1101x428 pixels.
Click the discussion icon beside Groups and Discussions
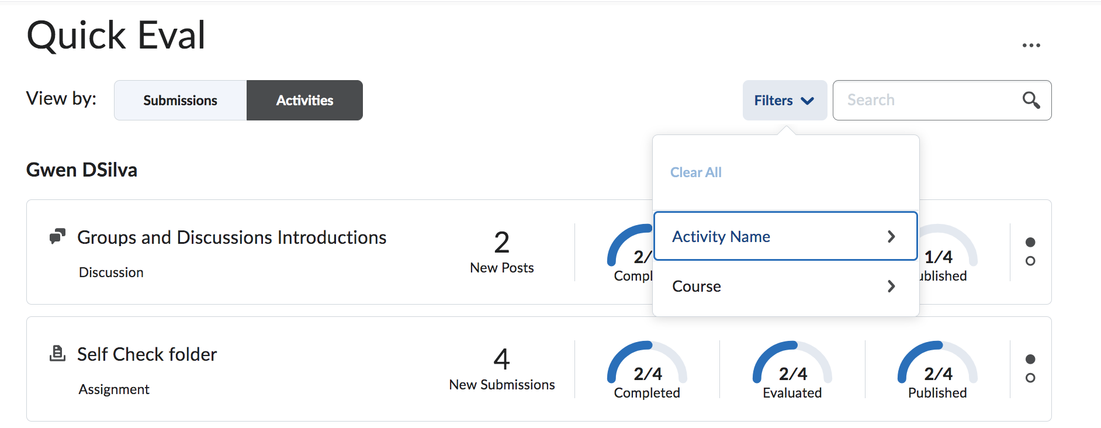[x=57, y=237]
